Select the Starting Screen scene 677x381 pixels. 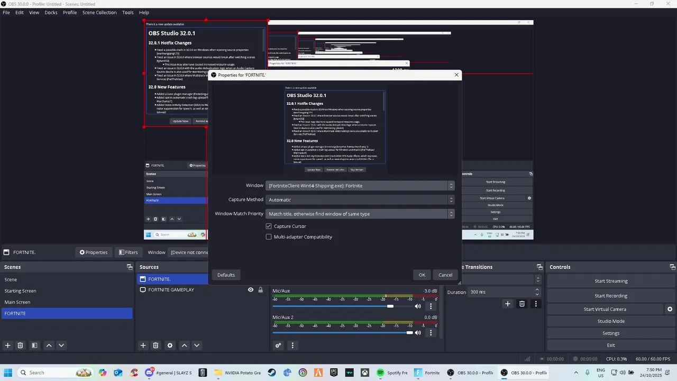[67, 291]
